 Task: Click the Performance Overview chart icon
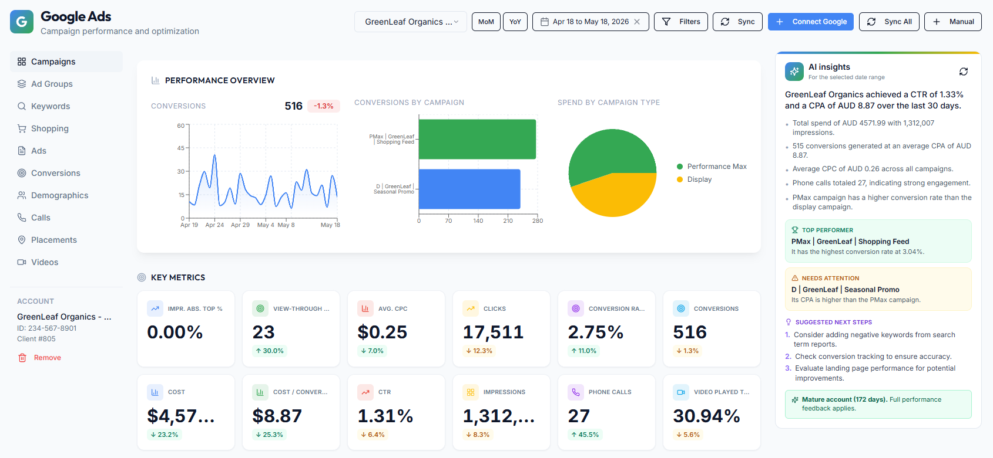[156, 80]
